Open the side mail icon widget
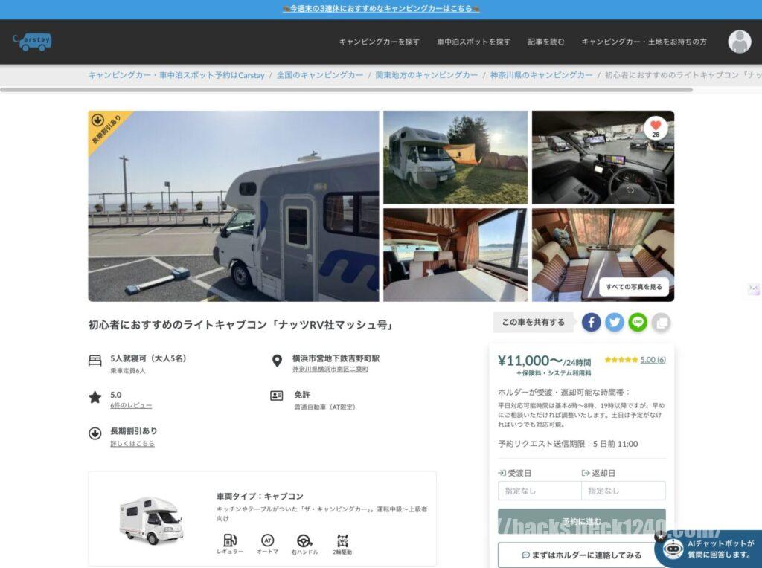This screenshot has height=568, width=762. tap(753, 289)
